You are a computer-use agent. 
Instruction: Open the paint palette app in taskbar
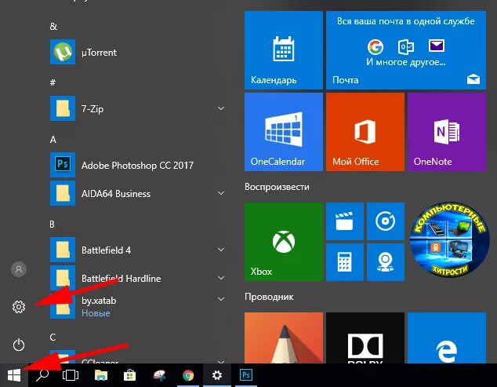click(x=159, y=375)
